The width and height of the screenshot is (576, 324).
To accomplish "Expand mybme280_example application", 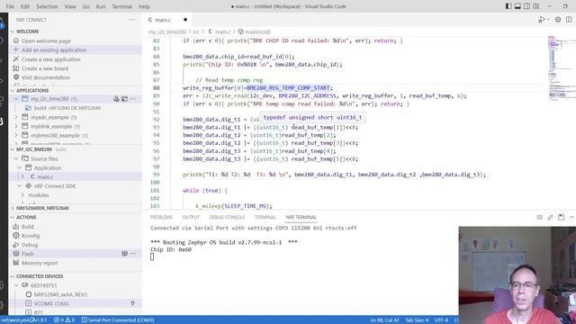I will [16, 136].
